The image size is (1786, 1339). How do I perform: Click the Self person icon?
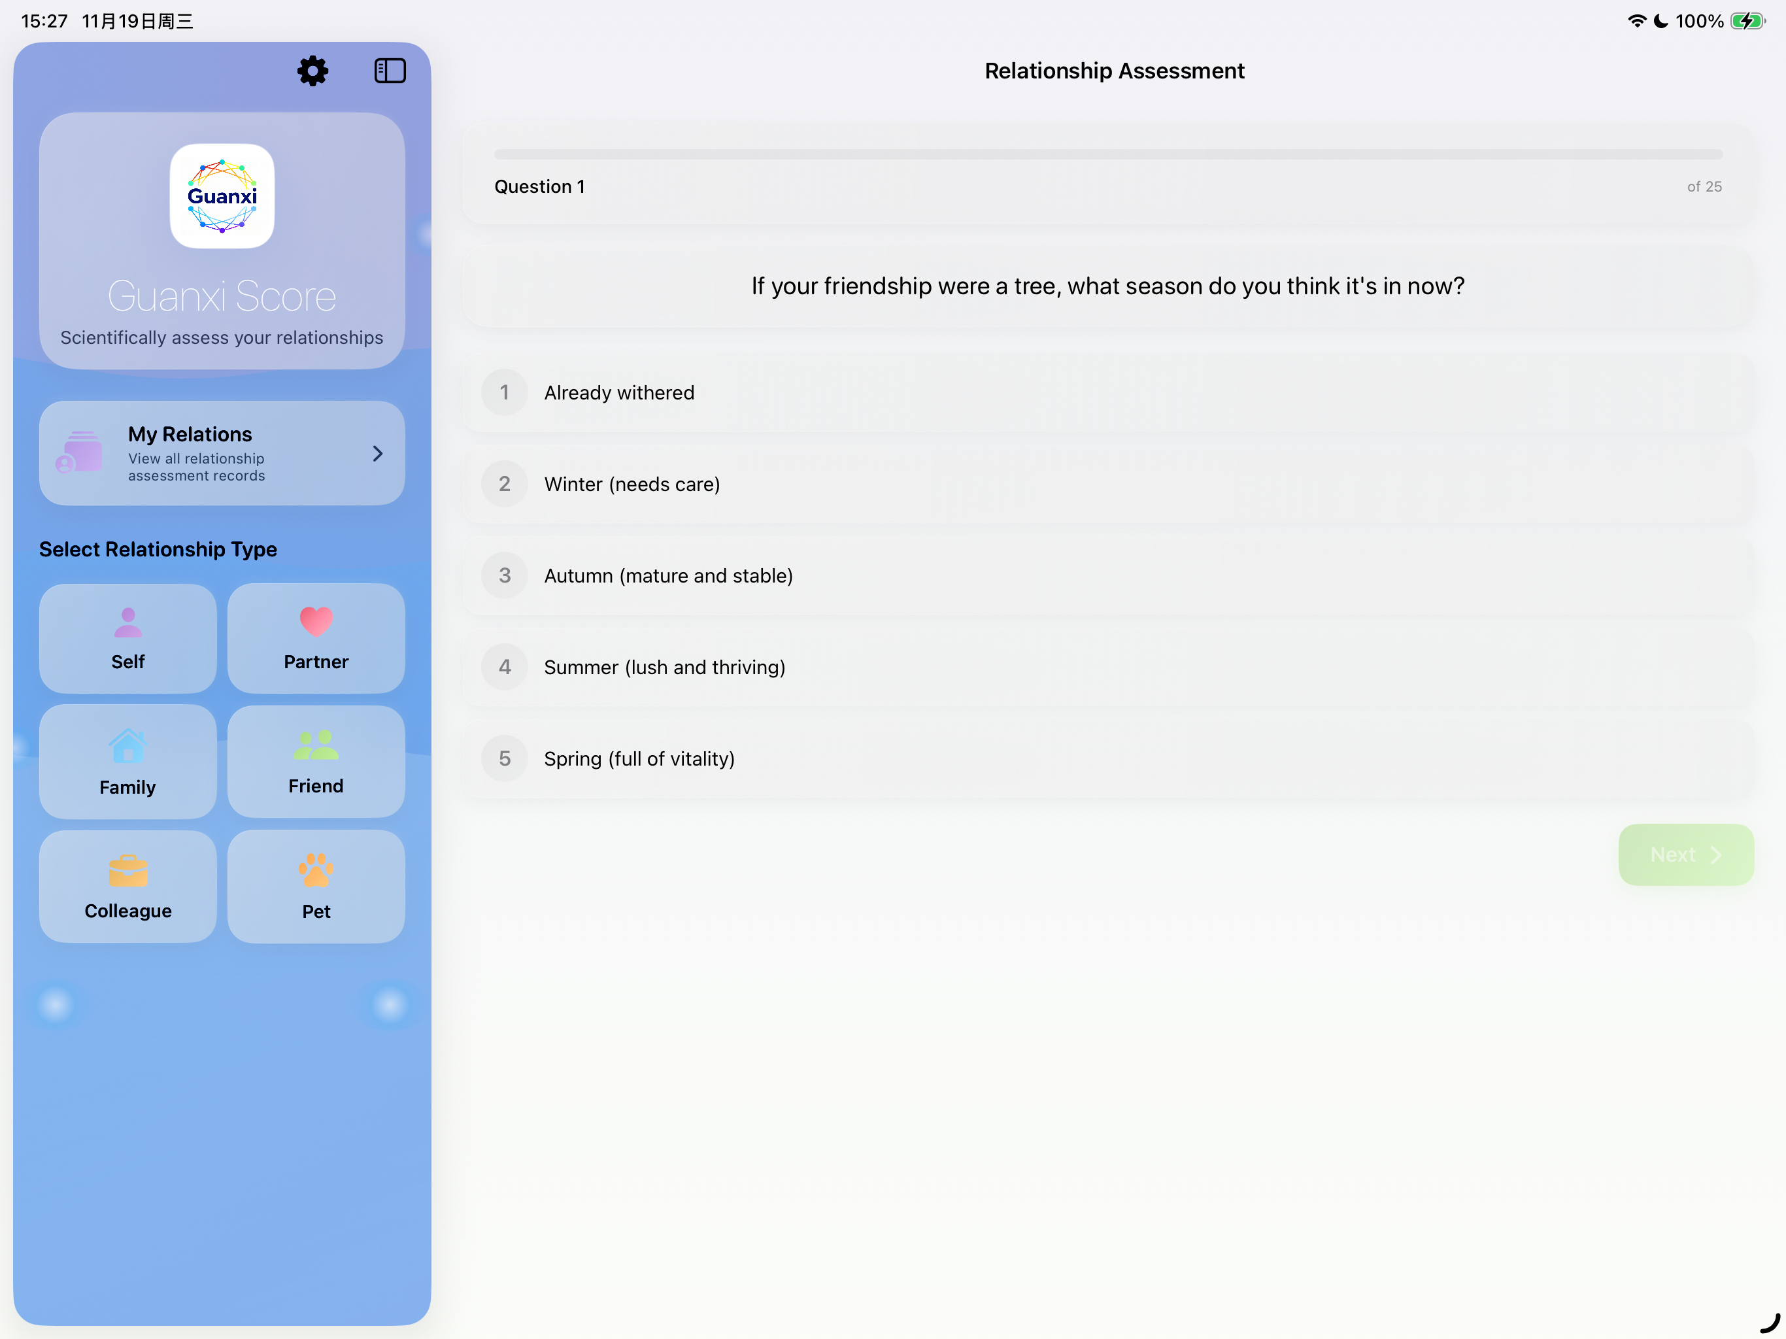pyautogui.click(x=127, y=622)
